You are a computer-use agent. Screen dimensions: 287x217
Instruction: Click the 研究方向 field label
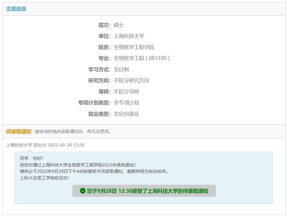[100, 81]
